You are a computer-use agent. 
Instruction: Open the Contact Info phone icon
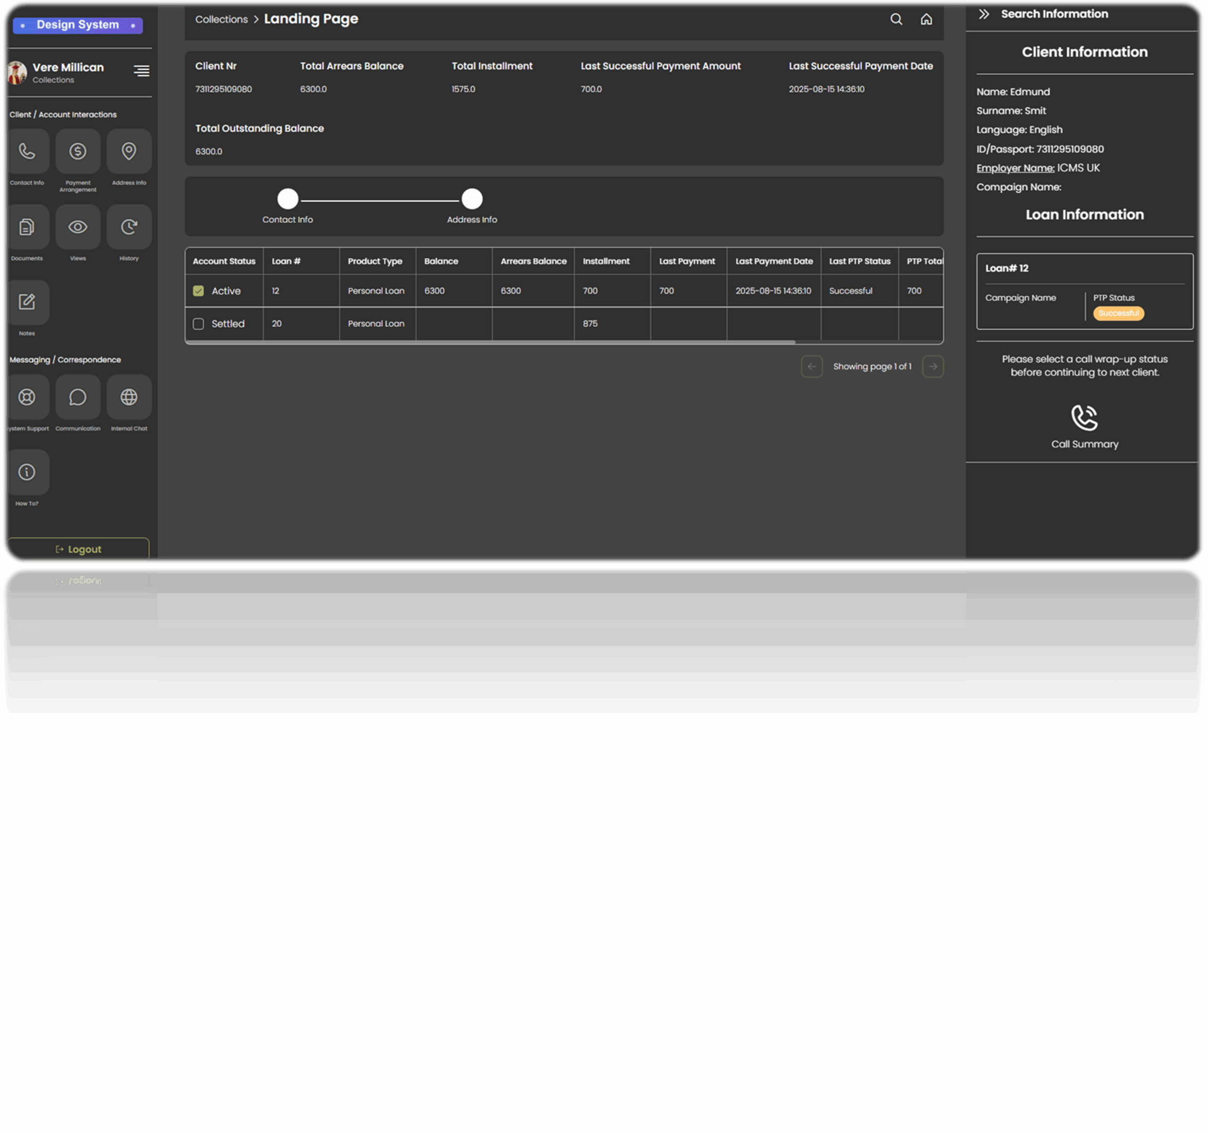pos(27,151)
